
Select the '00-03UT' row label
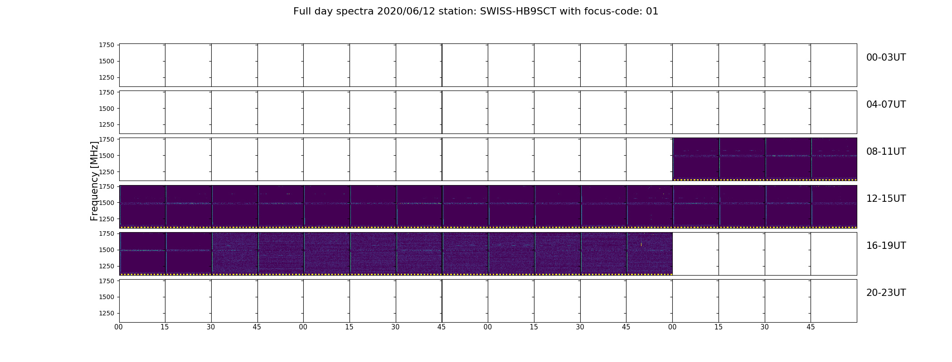(x=886, y=57)
